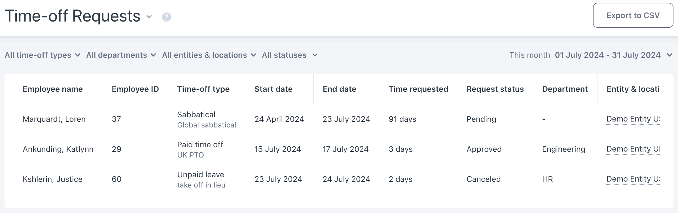678x213 pixels.
Task: Sort the table by Start date
Action: (x=273, y=89)
